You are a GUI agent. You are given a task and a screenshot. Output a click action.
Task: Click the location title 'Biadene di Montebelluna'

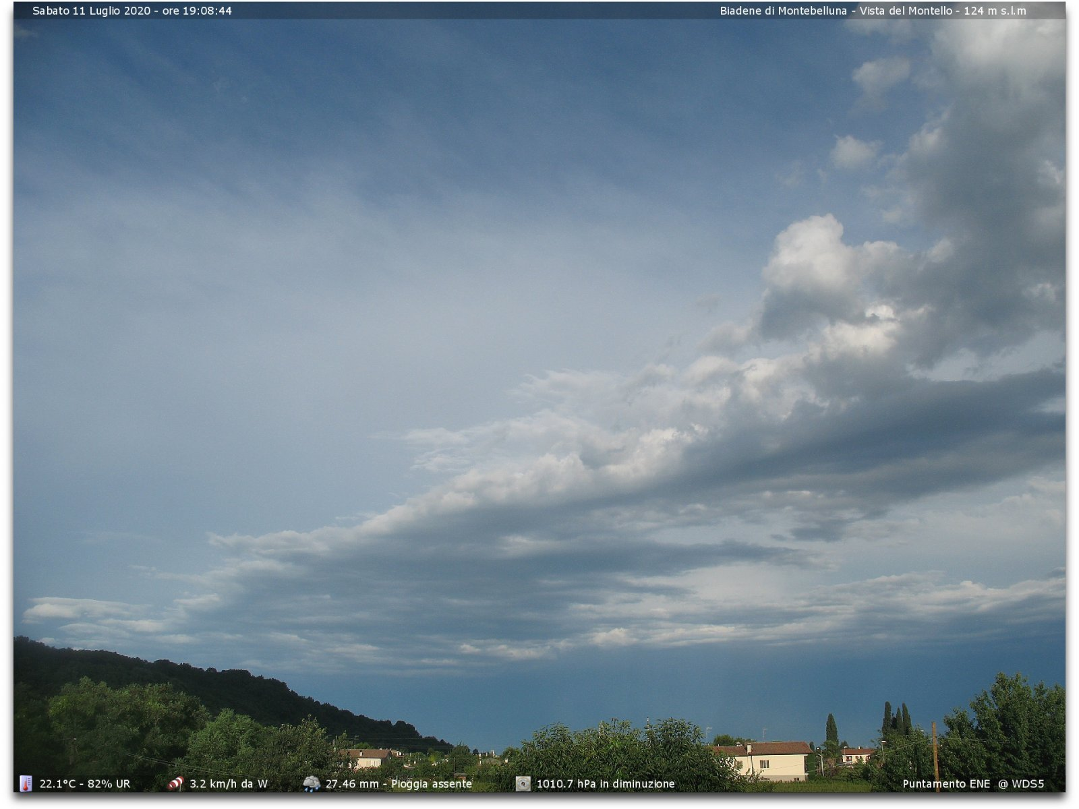(783, 11)
